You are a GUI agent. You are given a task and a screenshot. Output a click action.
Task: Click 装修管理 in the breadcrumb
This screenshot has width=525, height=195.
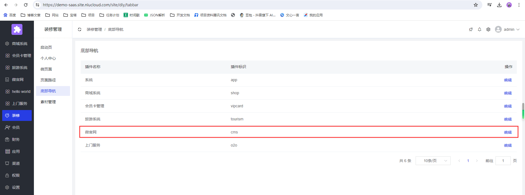pyautogui.click(x=94, y=29)
